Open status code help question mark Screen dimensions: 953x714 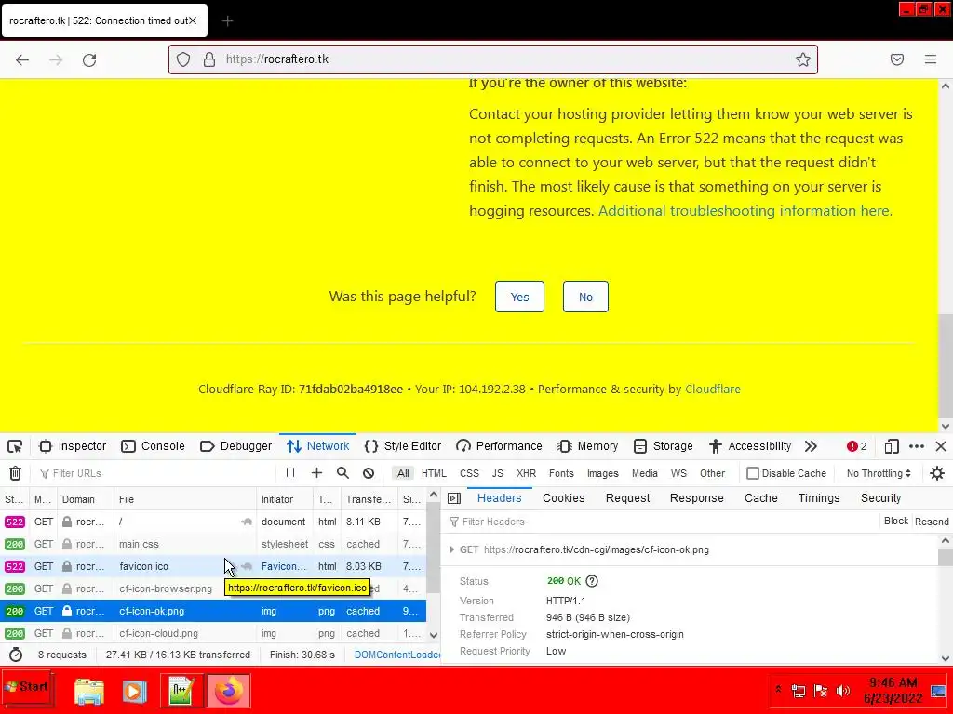pos(591,581)
